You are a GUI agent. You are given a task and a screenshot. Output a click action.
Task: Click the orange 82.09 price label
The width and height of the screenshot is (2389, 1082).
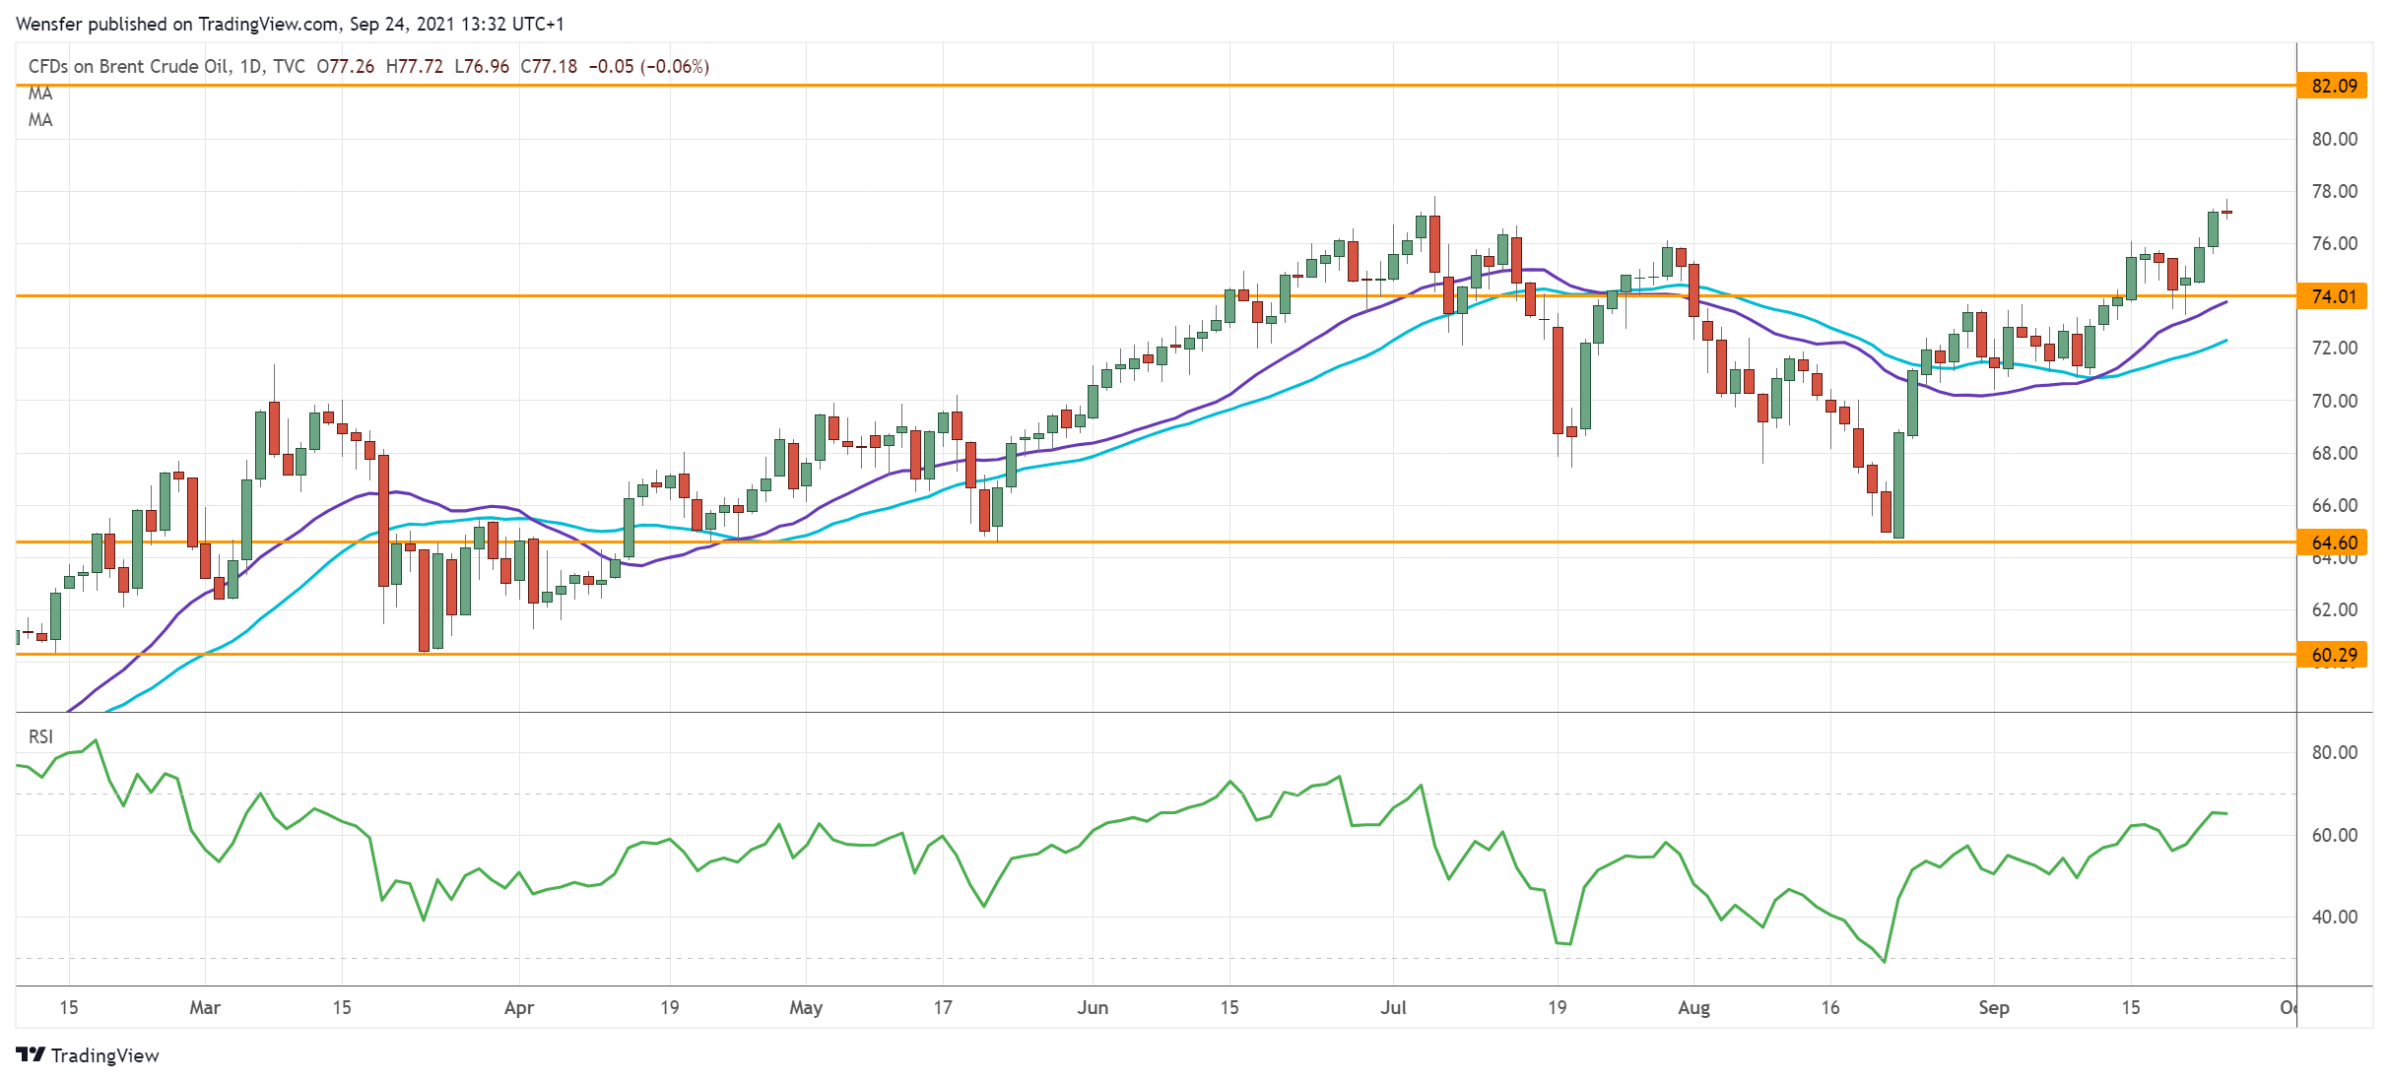click(2333, 86)
